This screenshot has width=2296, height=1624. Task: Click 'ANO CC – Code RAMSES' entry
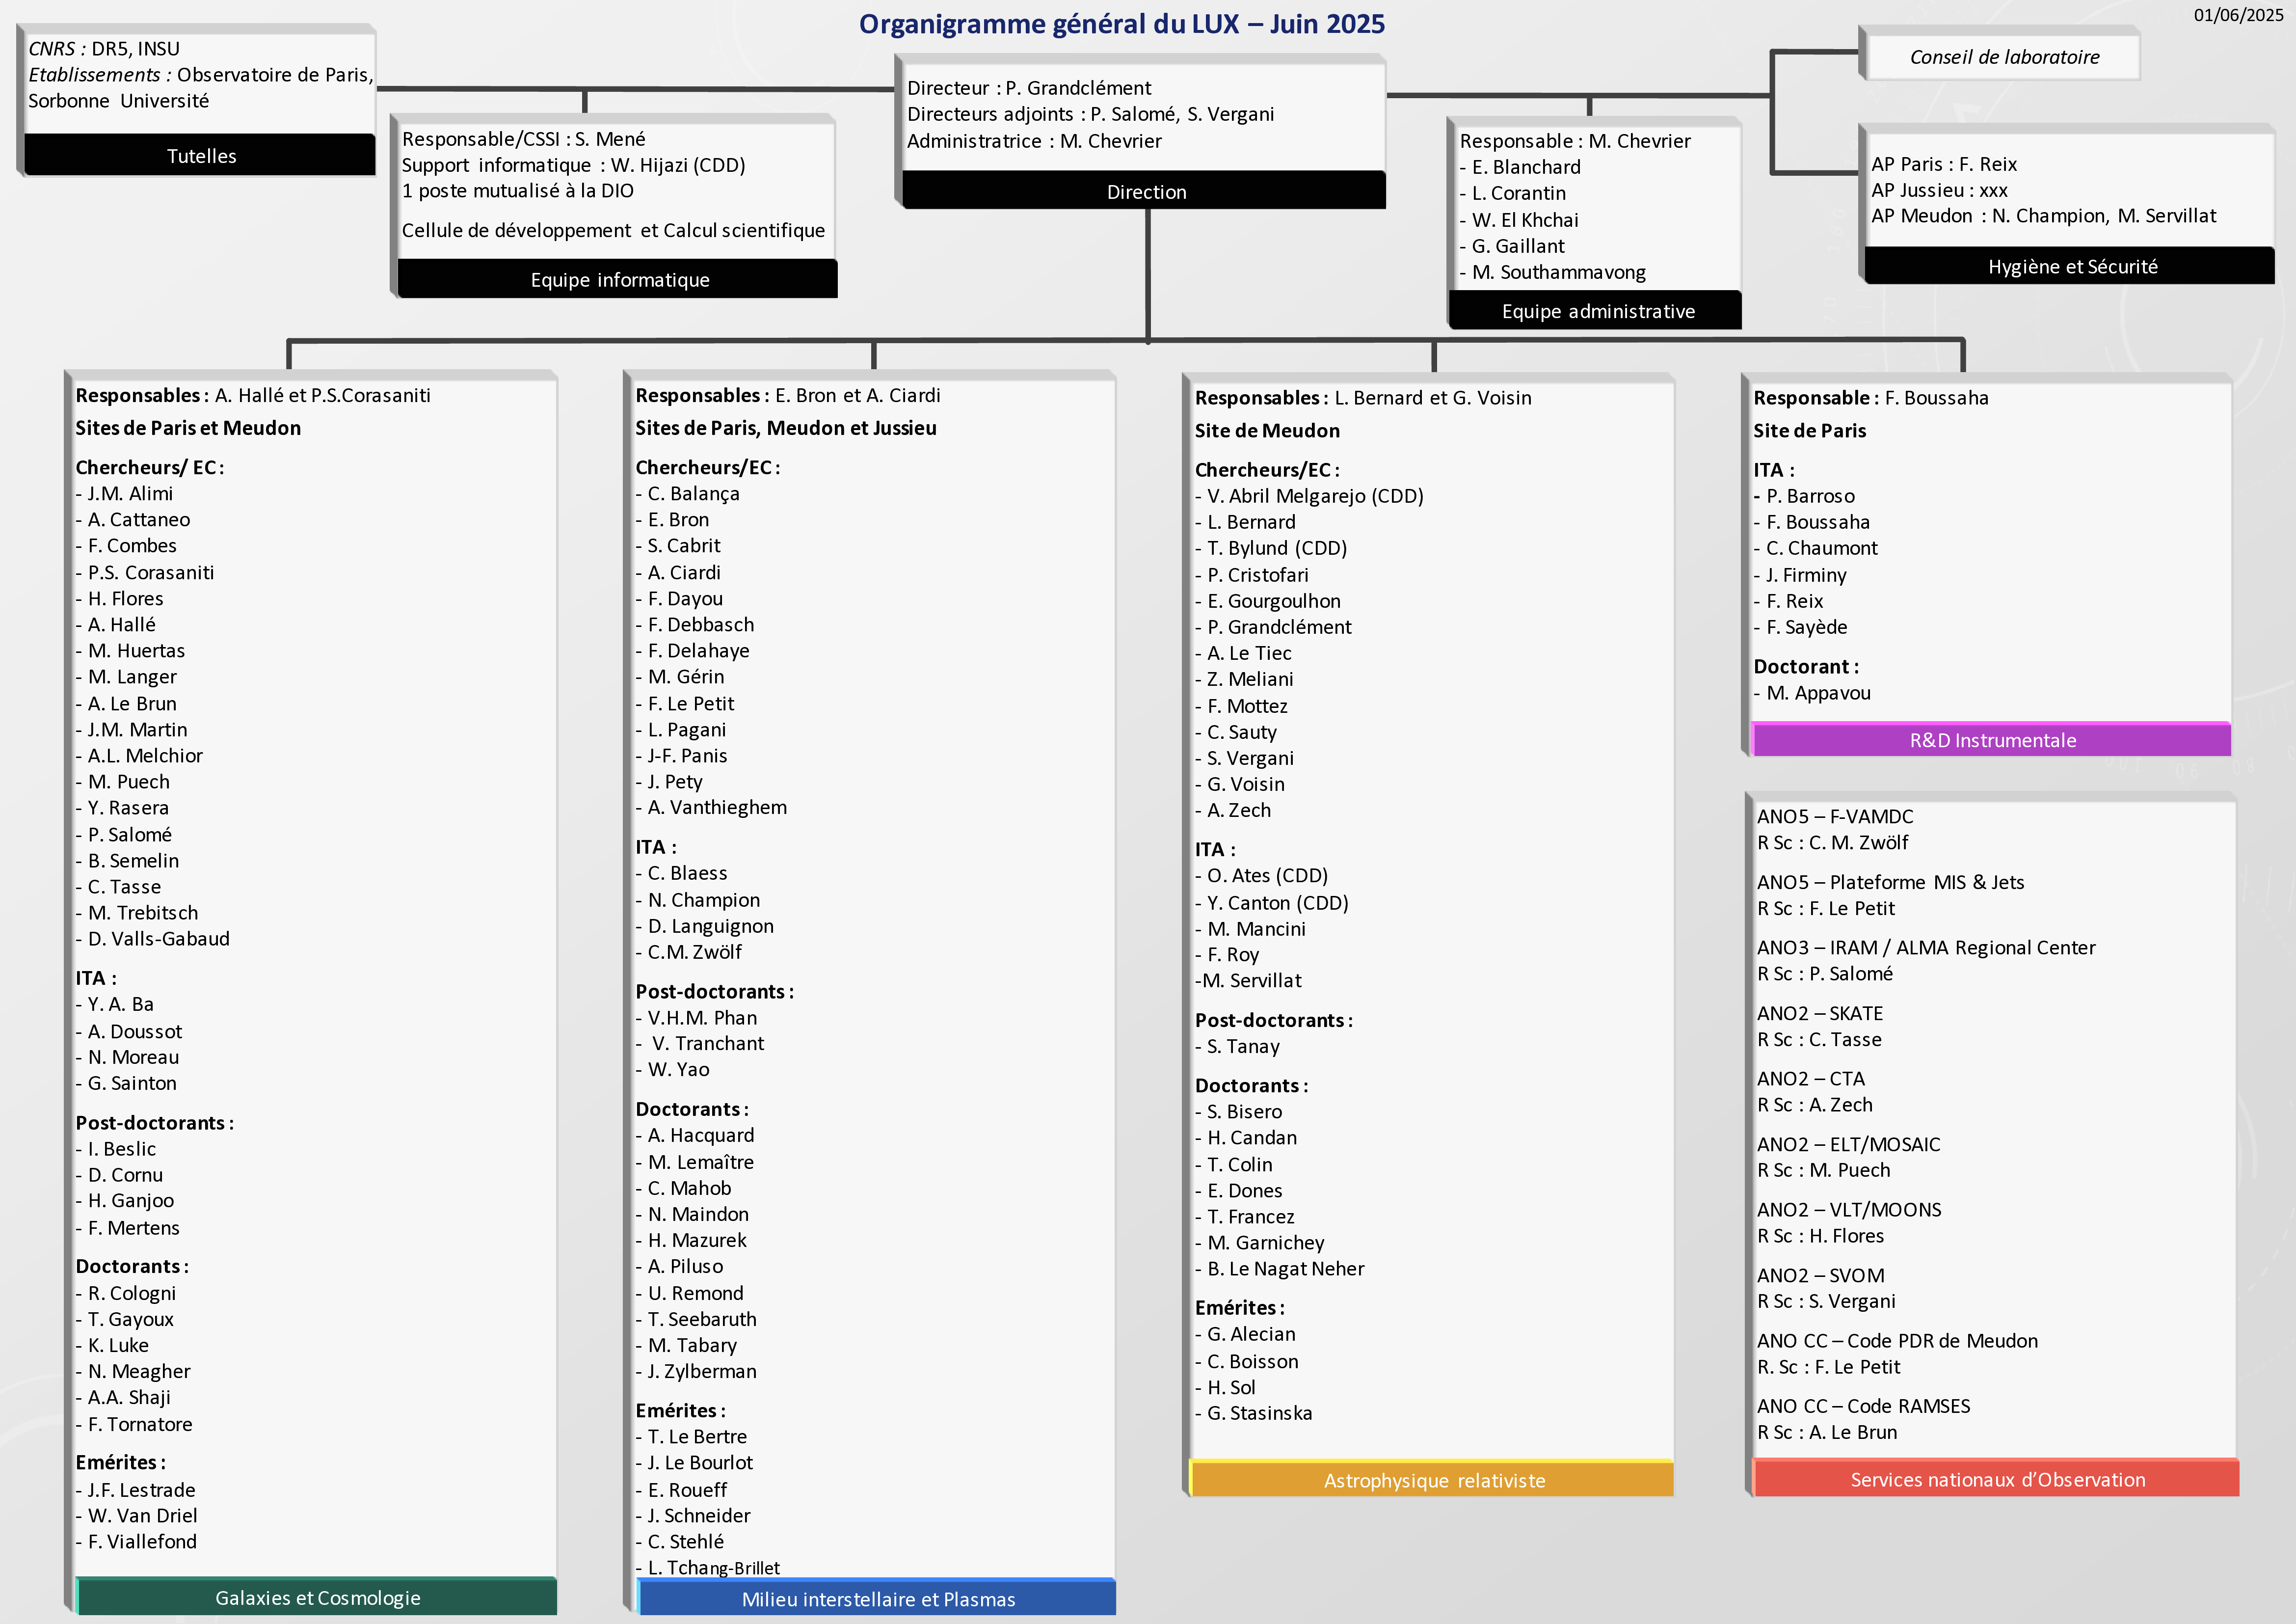click(1864, 1406)
